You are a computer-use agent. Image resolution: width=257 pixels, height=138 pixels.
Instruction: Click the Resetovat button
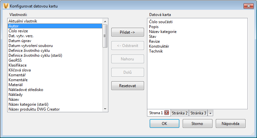click(x=127, y=86)
